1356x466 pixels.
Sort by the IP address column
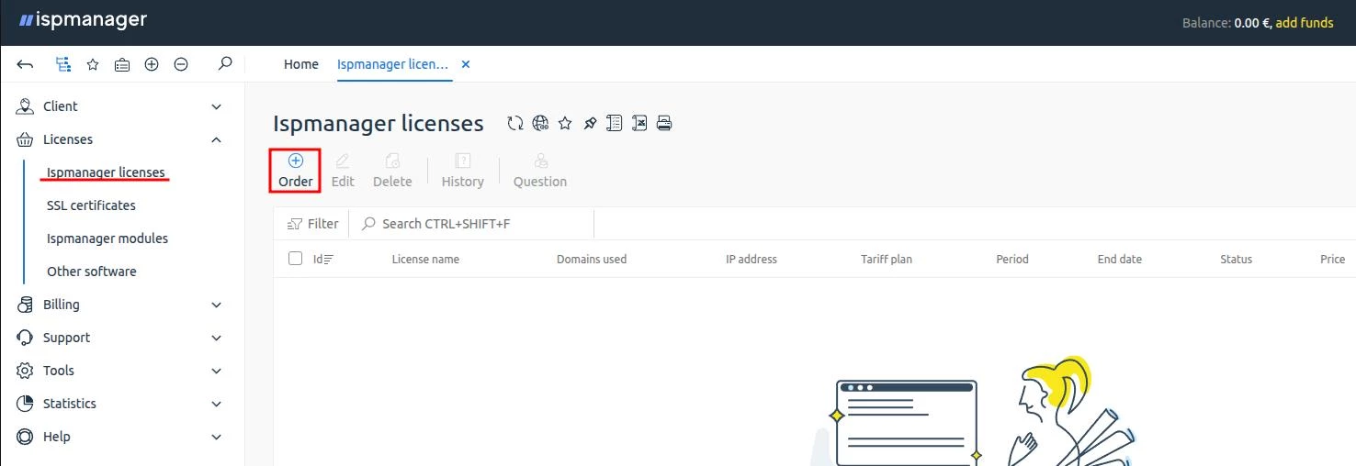click(x=751, y=260)
